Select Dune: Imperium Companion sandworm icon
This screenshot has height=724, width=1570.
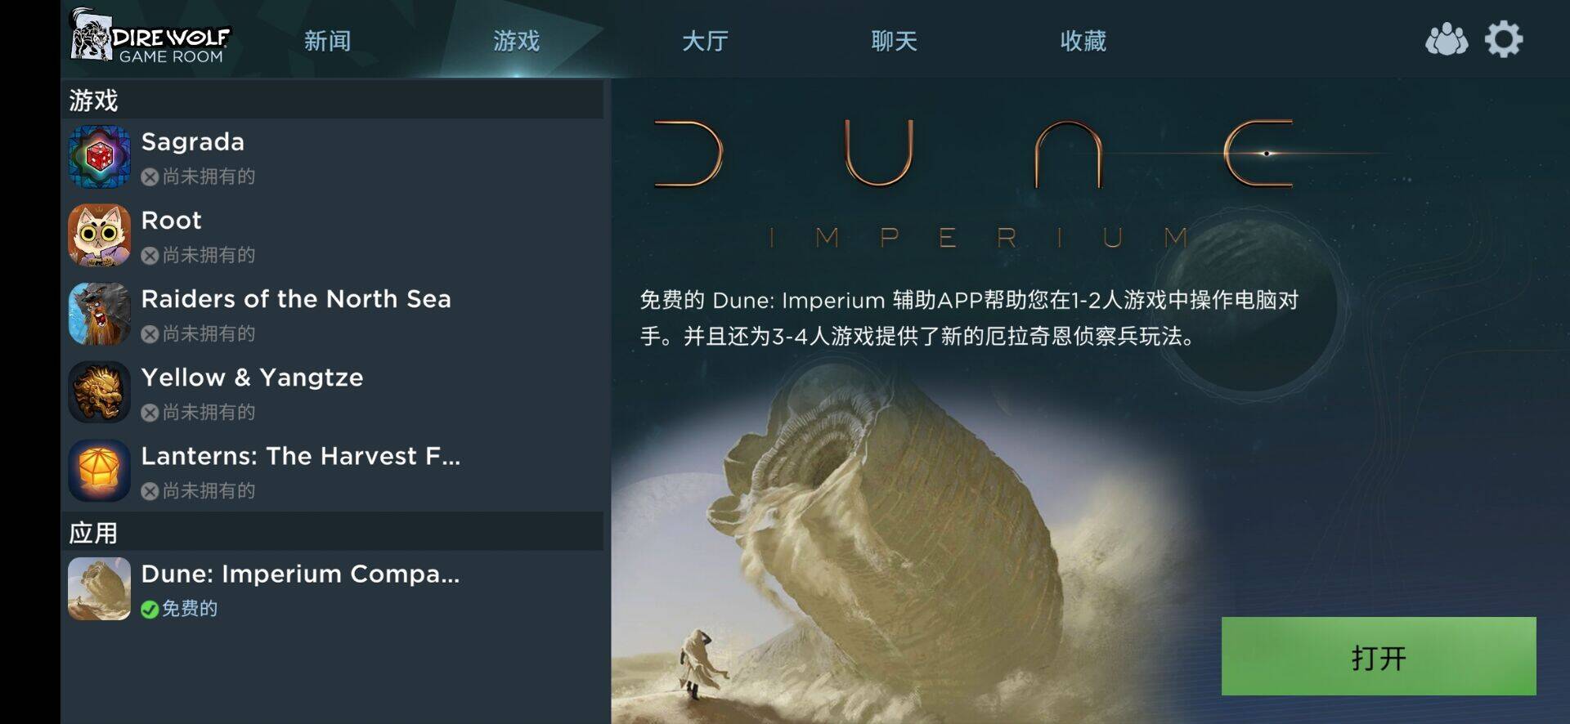[99, 588]
